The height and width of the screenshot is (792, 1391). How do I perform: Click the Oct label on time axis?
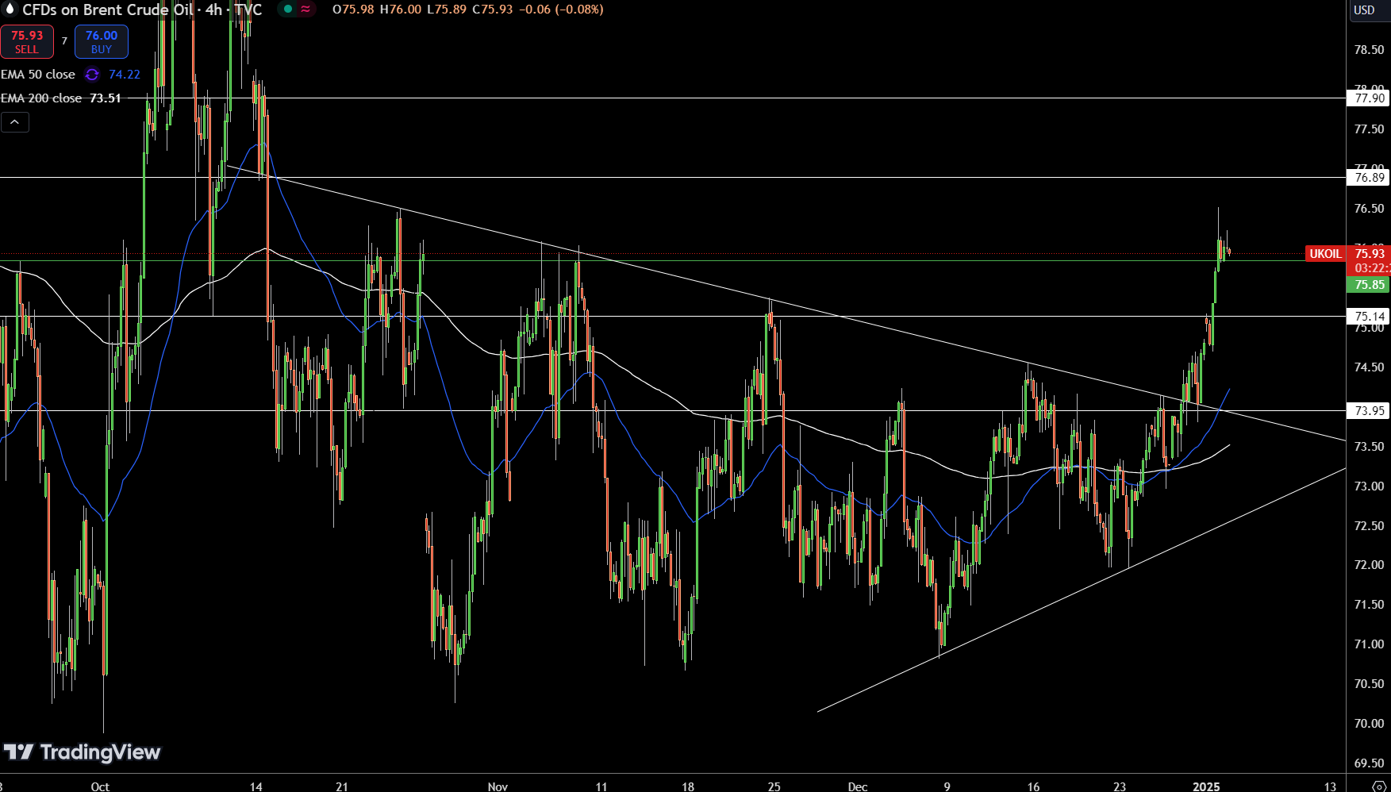[100, 786]
